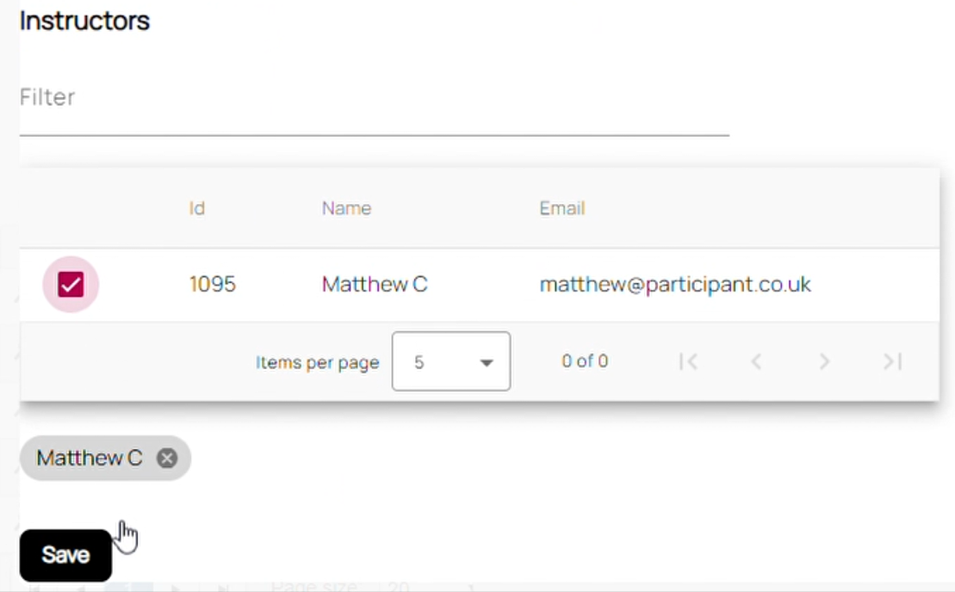Click the Filter input field
The image size is (955, 592).
click(x=374, y=97)
